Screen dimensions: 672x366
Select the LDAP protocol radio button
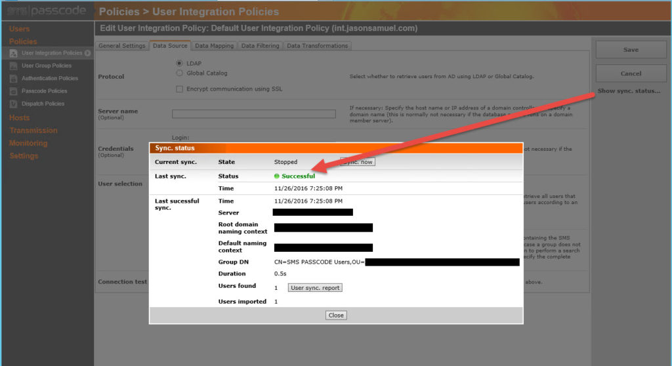coord(180,63)
